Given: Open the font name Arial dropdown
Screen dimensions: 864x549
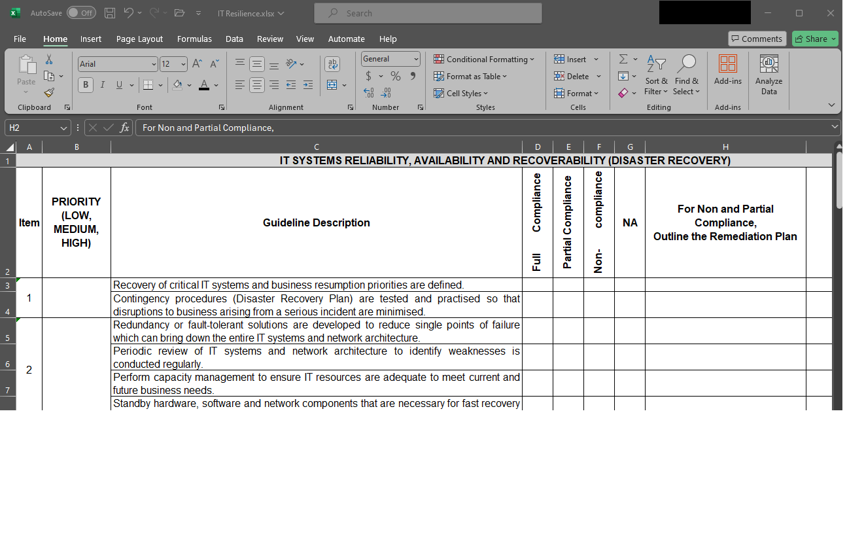Looking at the screenshot, I should (154, 64).
